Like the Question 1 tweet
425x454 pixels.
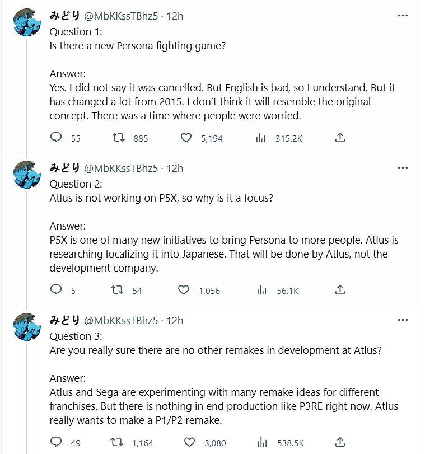tap(185, 138)
